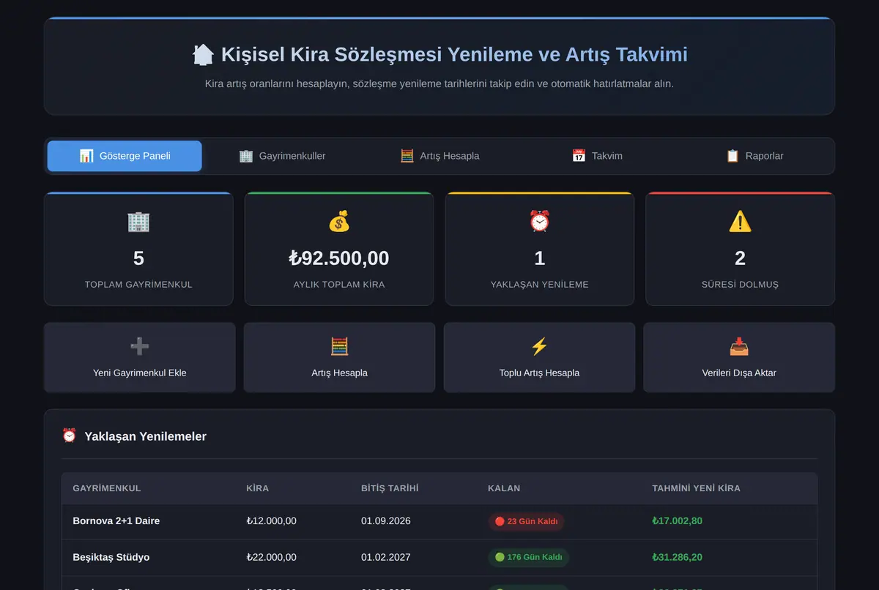
Task: Click the calendar icon in Takvim tab
Action: [x=579, y=156]
